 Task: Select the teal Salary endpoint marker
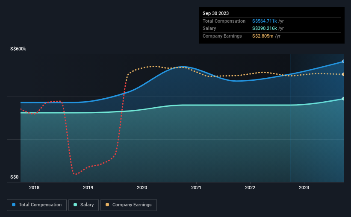tap(344, 99)
